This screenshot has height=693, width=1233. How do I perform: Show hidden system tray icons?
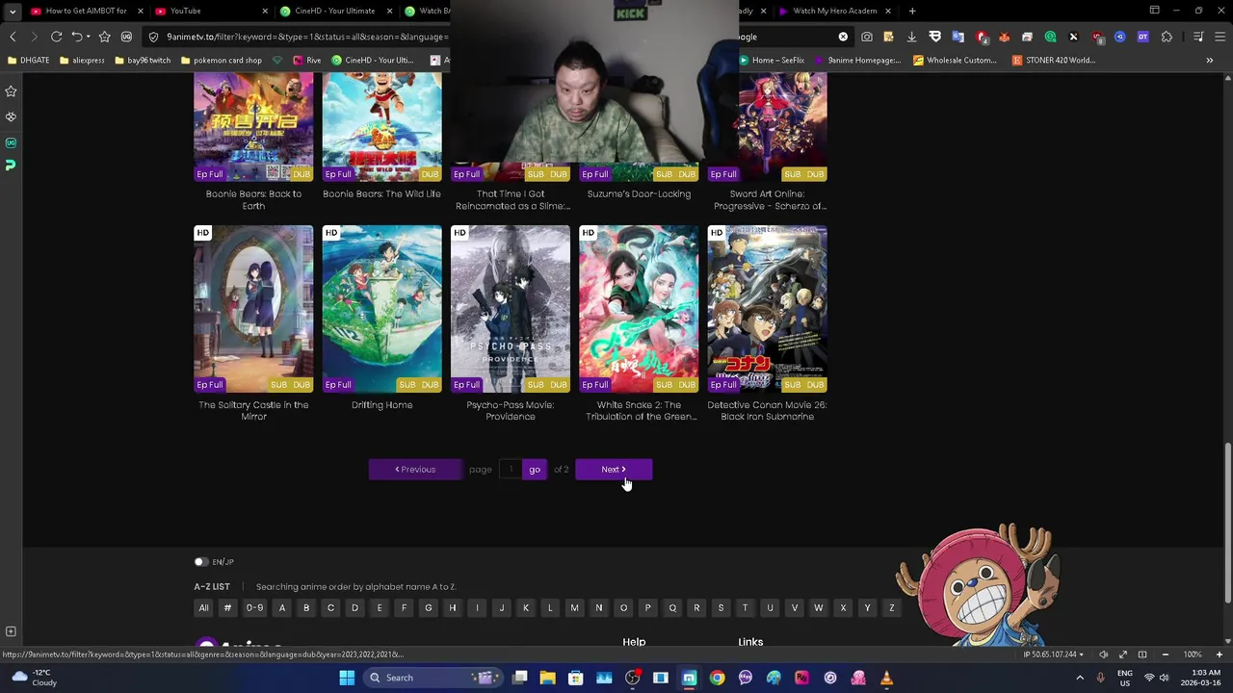click(x=1080, y=678)
